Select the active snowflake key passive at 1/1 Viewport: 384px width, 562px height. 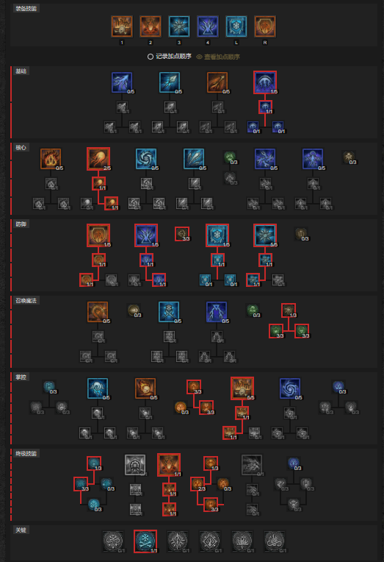point(145,541)
